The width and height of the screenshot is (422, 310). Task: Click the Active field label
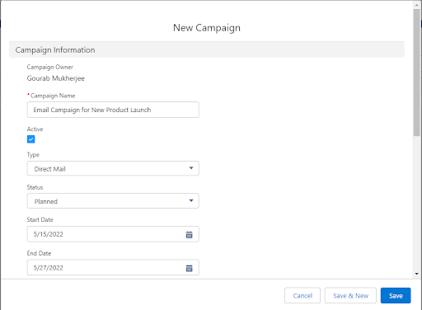pos(35,129)
